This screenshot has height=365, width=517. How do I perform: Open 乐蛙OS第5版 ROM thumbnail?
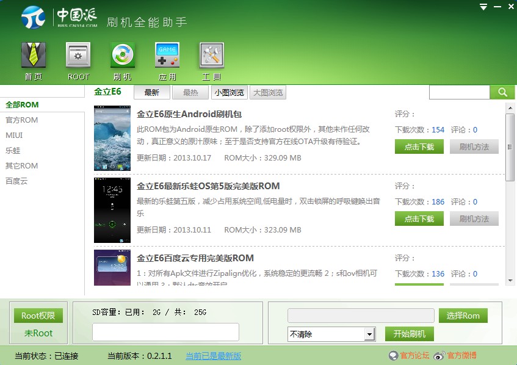tap(112, 210)
